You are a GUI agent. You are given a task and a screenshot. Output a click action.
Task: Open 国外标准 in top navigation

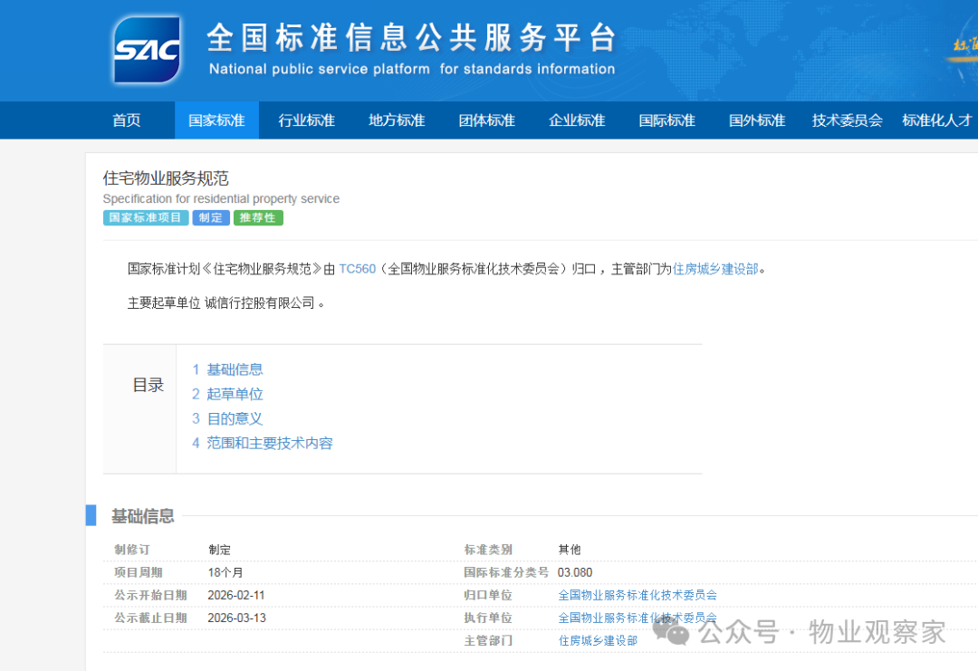pyautogui.click(x=757, y=120)
